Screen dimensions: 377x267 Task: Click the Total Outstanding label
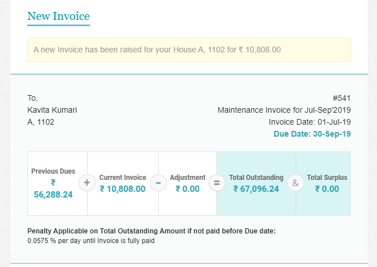click(256, 178)
